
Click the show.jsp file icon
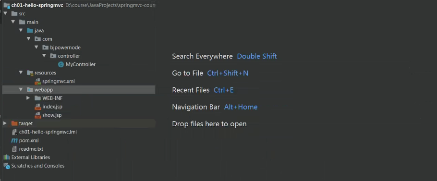coord(37,115)
